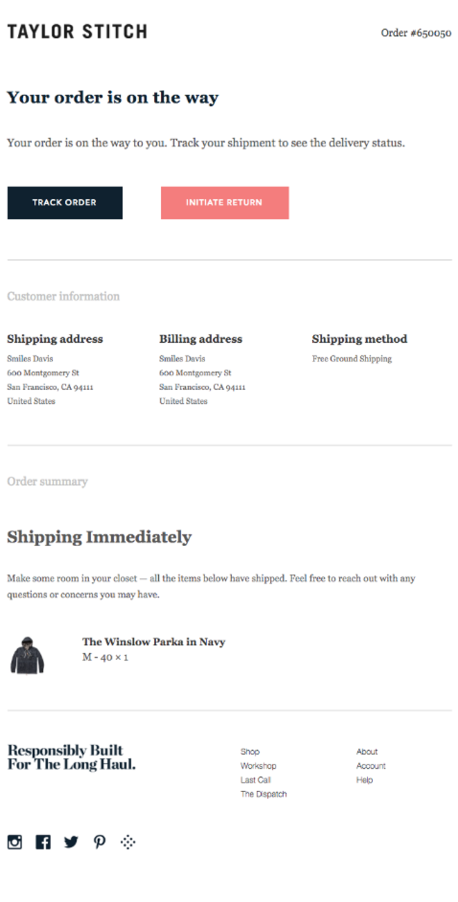The image size is (458, 902).
Task: Open the Help link
Action: click(364, 780)
